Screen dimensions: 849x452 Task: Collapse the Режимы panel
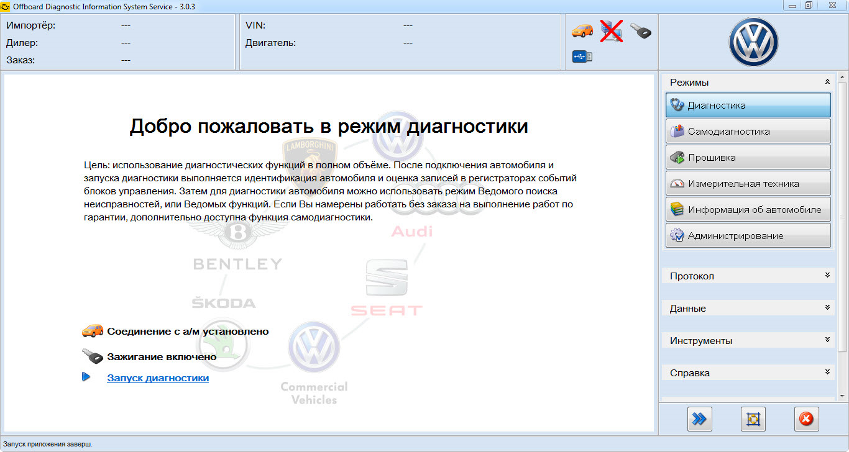827,82
